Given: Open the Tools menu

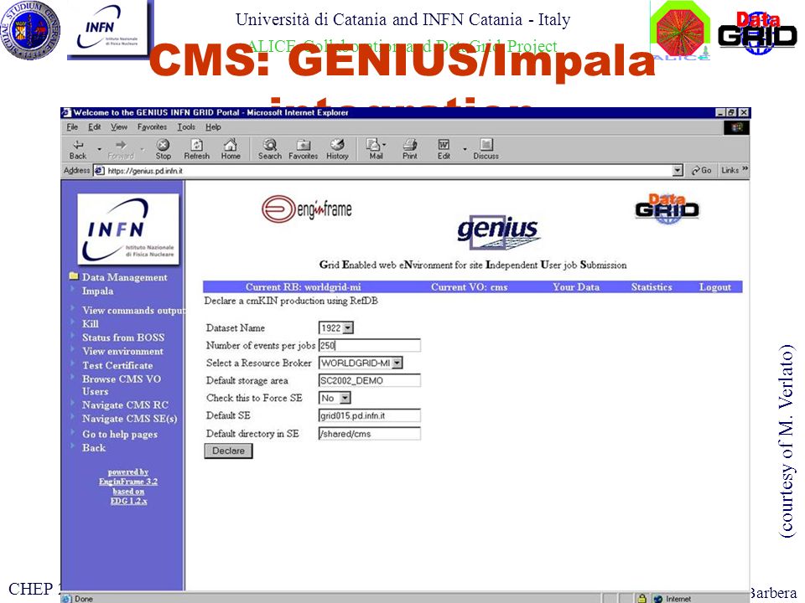Looking at the screenshot, I should 186,126.
